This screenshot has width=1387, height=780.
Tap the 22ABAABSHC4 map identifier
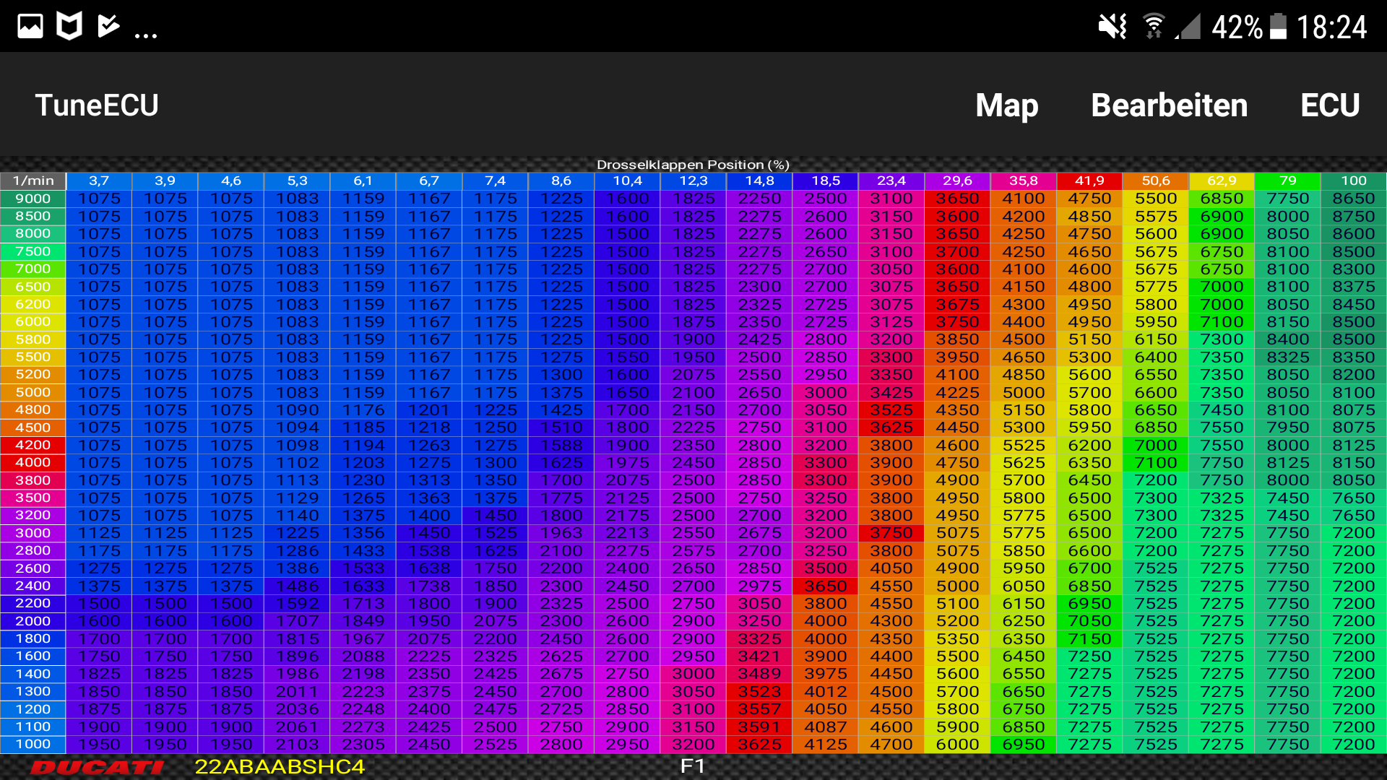pos(280,767)
